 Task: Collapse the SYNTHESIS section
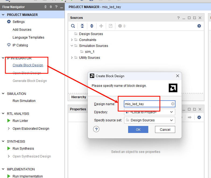pyautogui.click(x=3, y=141)
